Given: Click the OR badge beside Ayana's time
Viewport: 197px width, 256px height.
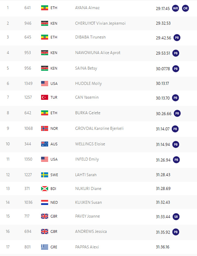Looking at the screenshot, I should (186, 8).
